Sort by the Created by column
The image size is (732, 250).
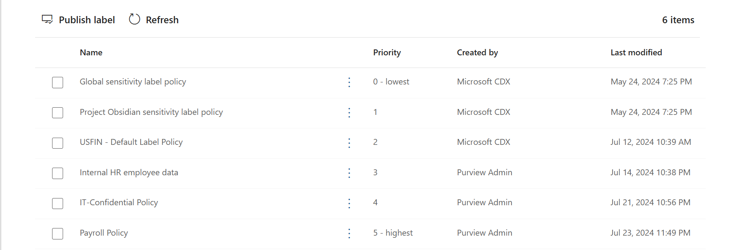tap(477, 52)
